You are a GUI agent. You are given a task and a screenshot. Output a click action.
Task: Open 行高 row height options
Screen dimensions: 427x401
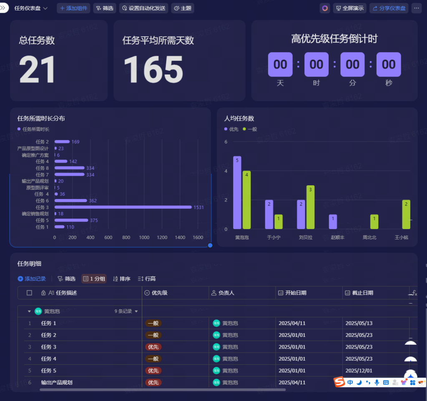point(147,279)
